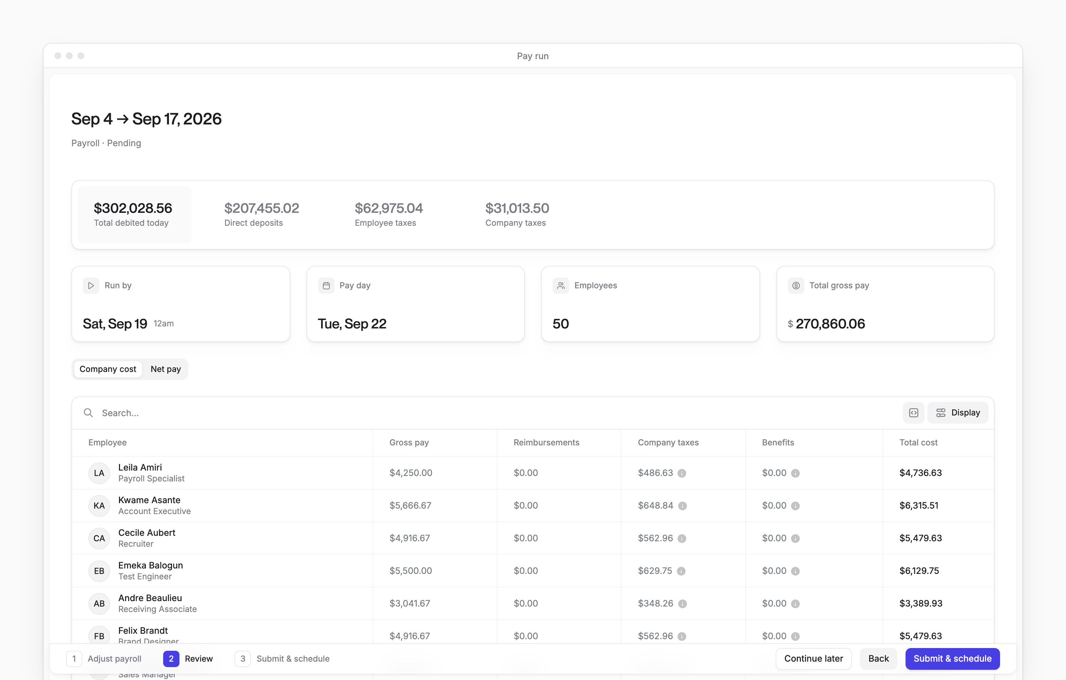
Task: Switch to the Net pay tab
Action: tap(166, 369)
